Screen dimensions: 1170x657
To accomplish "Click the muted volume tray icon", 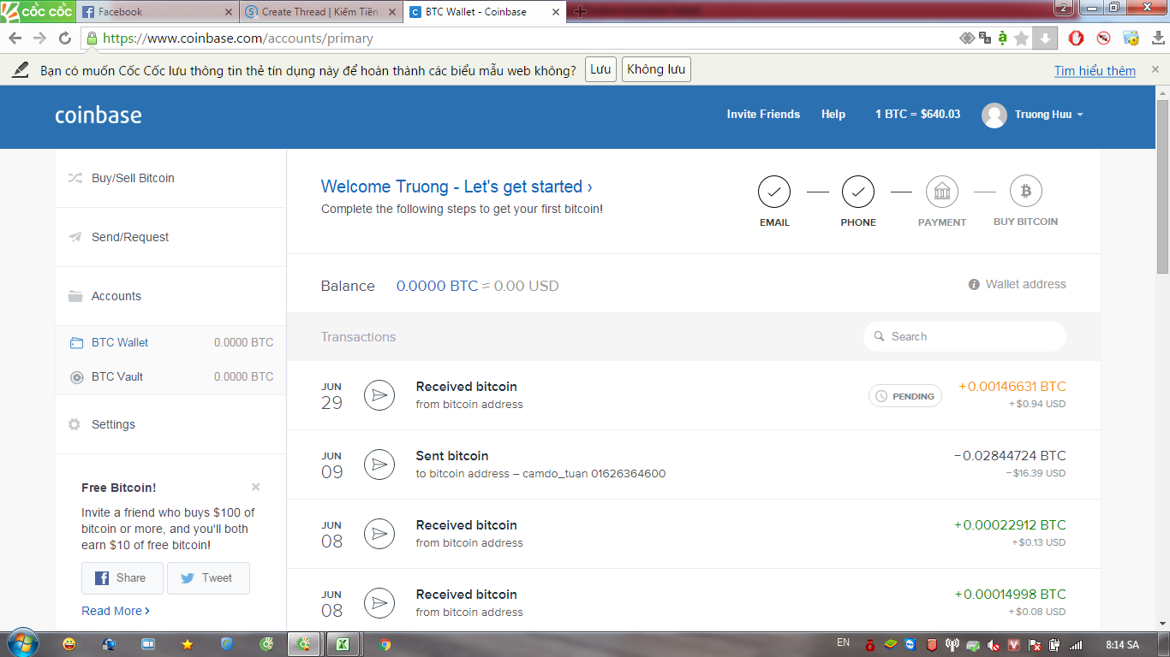I will click(994, 644).
